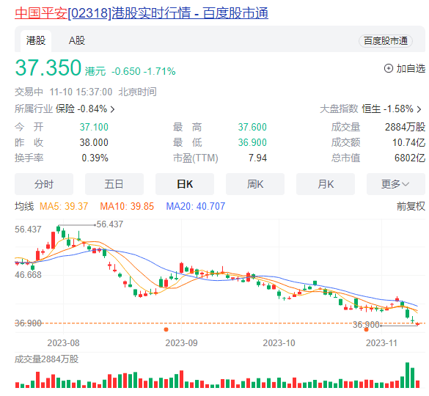Click the 36.900 low price callout on the chart
The width and height of the screenshot is (429, 396).
pyautogui.click(x=366, y=325)
